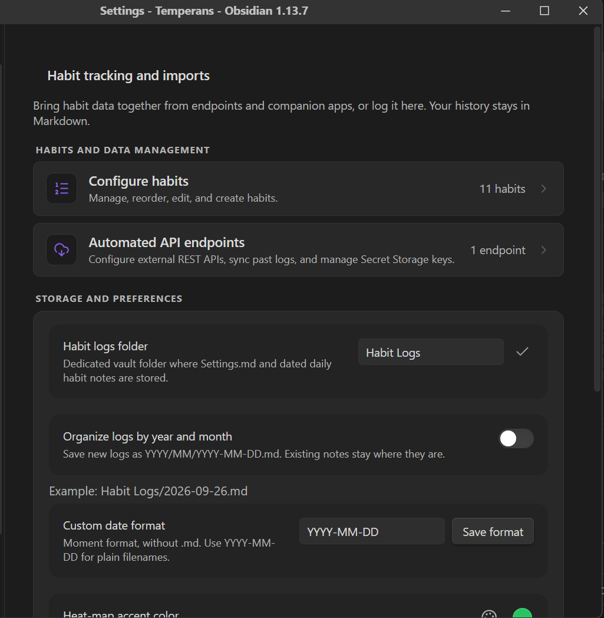Screen dimensions: 604x618
Task: Close the Obsidian Settings window
Action: point(583,11)
